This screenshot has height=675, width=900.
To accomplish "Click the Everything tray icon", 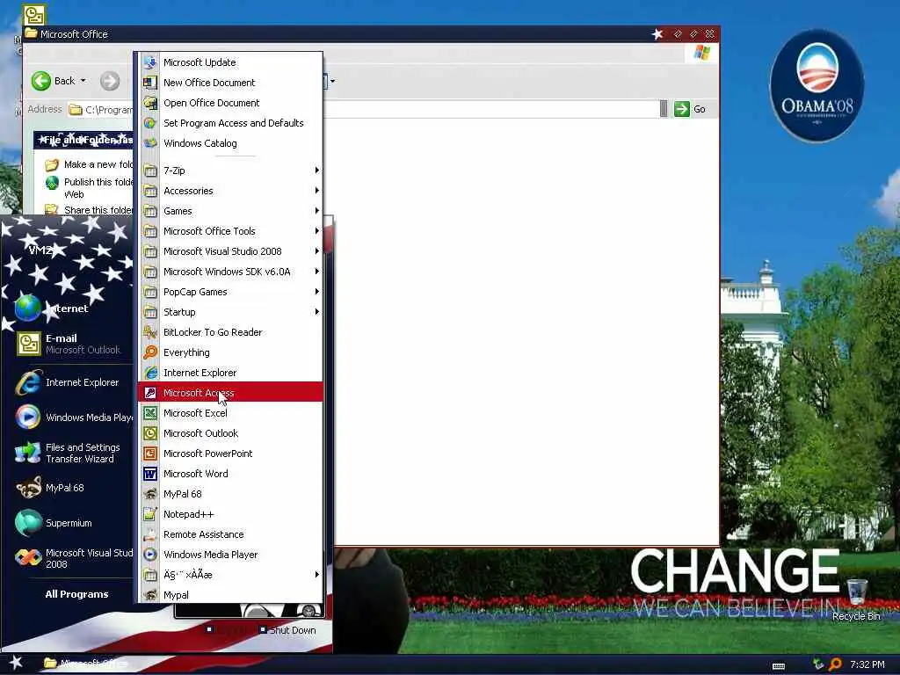I will [835, 664].
